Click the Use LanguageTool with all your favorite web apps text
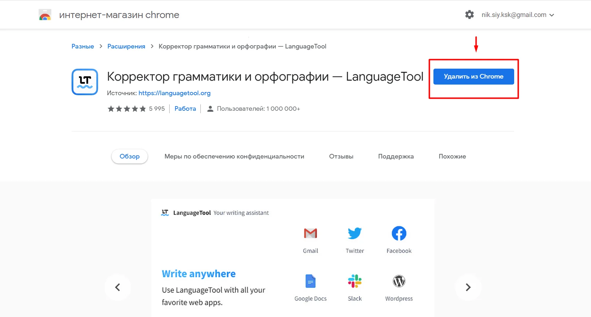The height and width of the screenshot is (317, 591). pos(214,296)
